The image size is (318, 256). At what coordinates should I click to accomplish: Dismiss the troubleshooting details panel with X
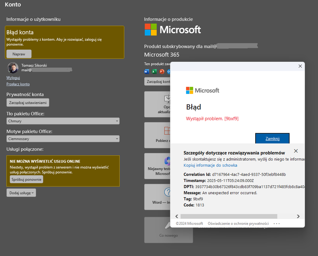pyautogui.click(x=296, y=151)
